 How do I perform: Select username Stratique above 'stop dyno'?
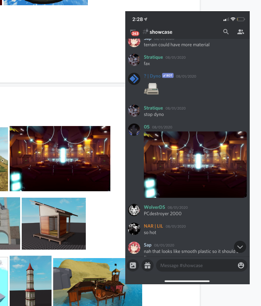tap(153, 108)
